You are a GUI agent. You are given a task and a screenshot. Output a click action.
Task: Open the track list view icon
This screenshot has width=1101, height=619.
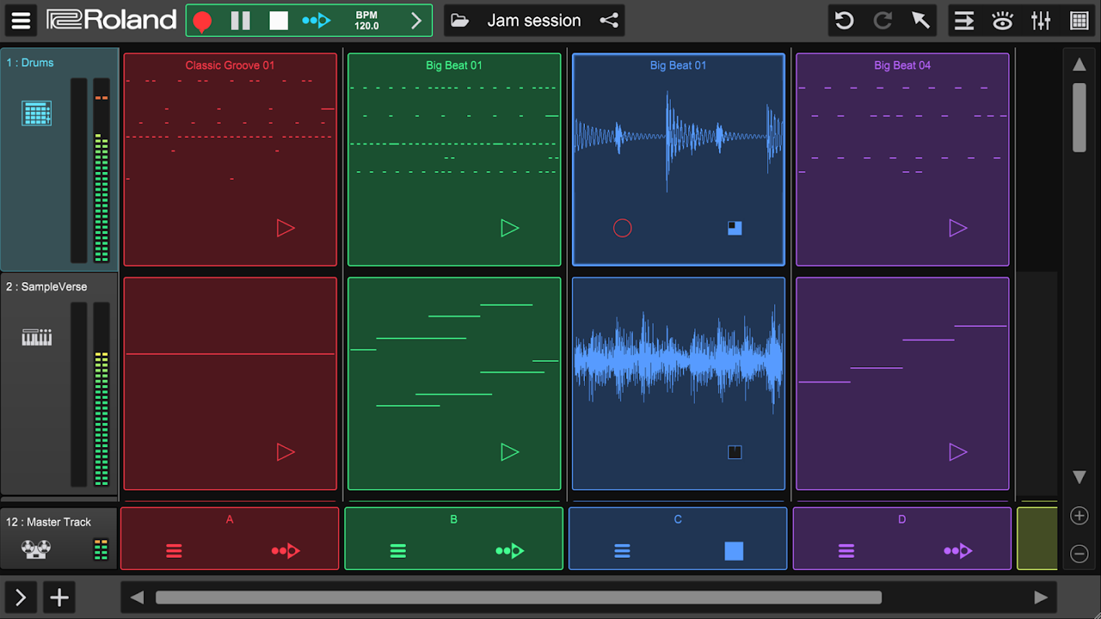[x=964, y=21]
